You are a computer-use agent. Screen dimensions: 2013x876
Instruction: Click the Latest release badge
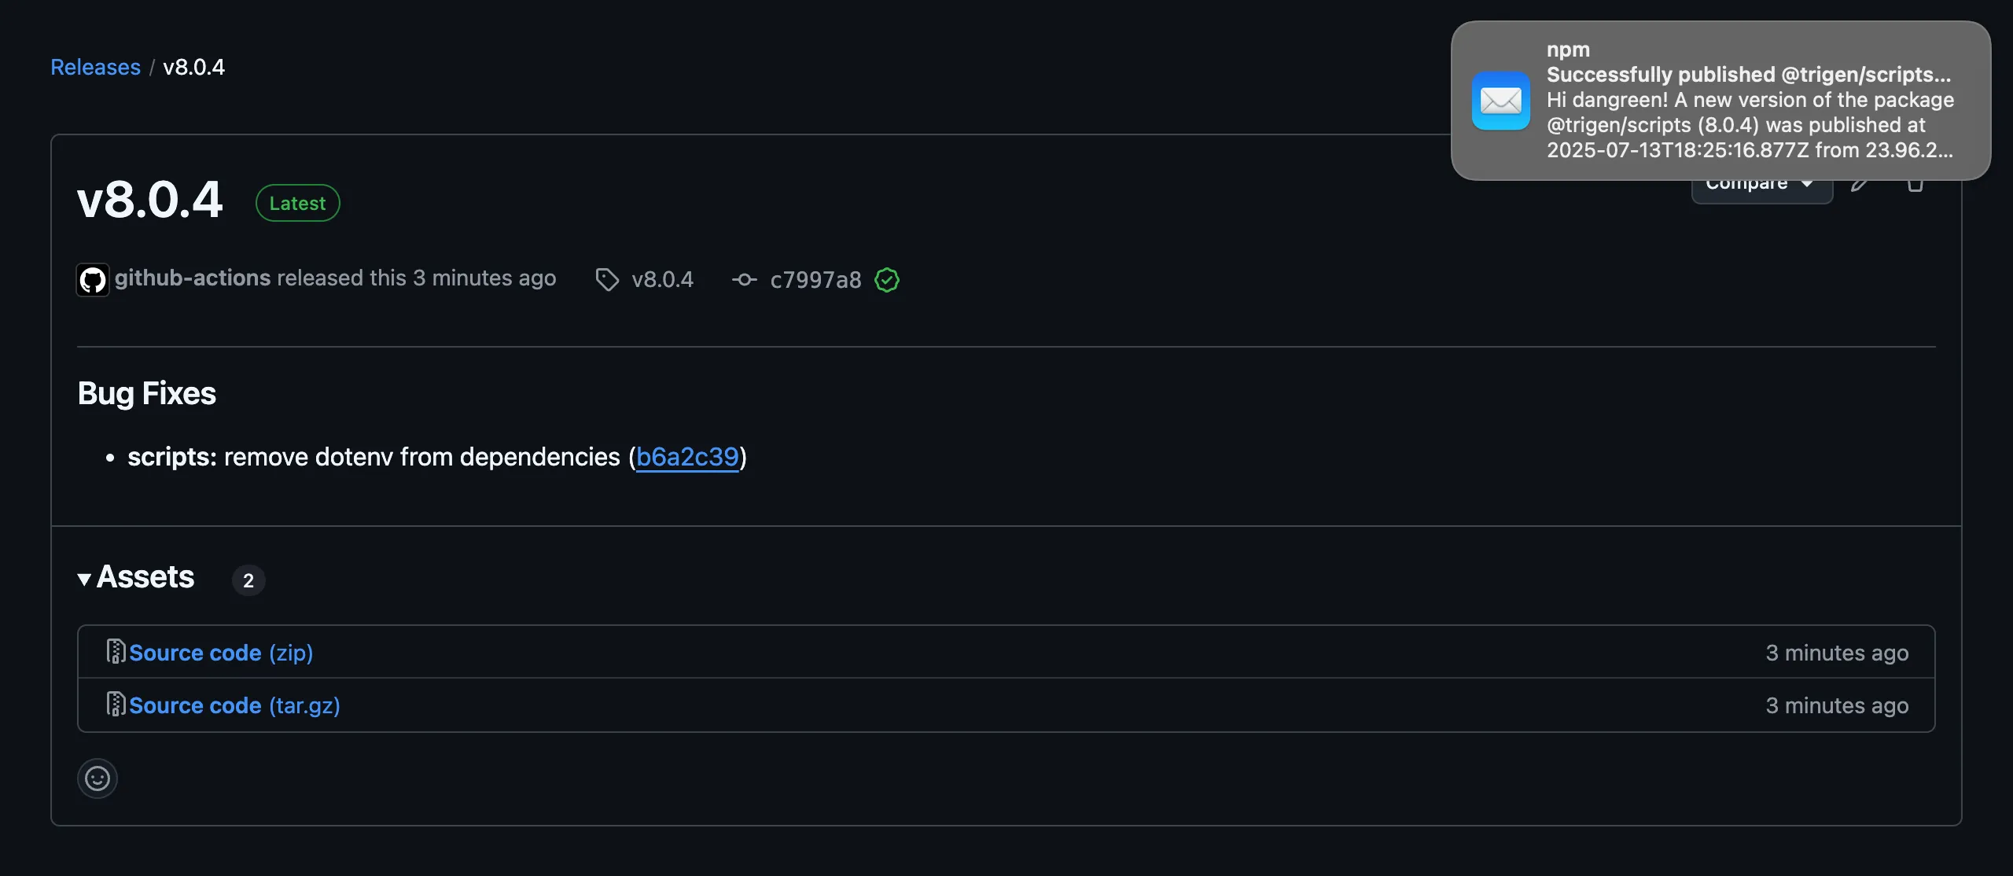[297, 202]
